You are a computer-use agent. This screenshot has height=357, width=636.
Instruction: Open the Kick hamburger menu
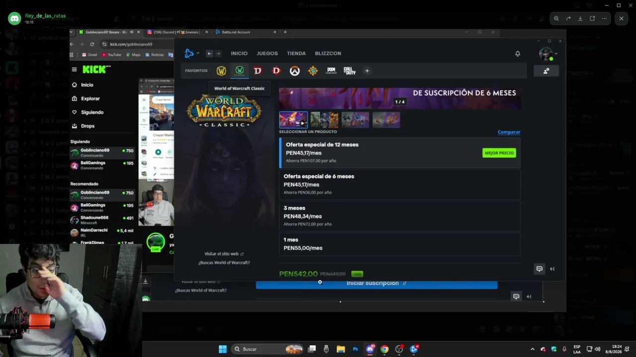pos(75,69)
